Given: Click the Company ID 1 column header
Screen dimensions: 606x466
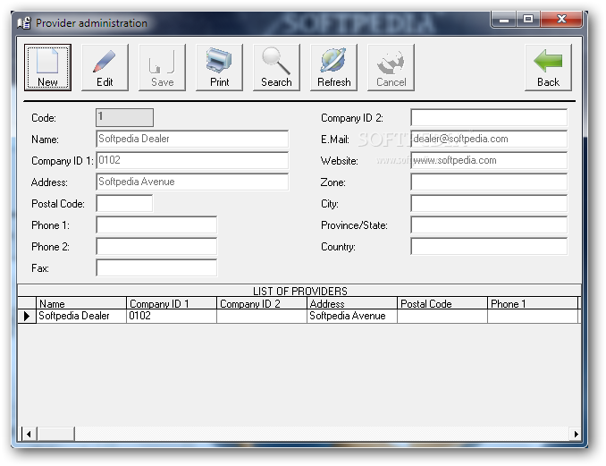Looking at the screenshot, I should coord(172,303).
